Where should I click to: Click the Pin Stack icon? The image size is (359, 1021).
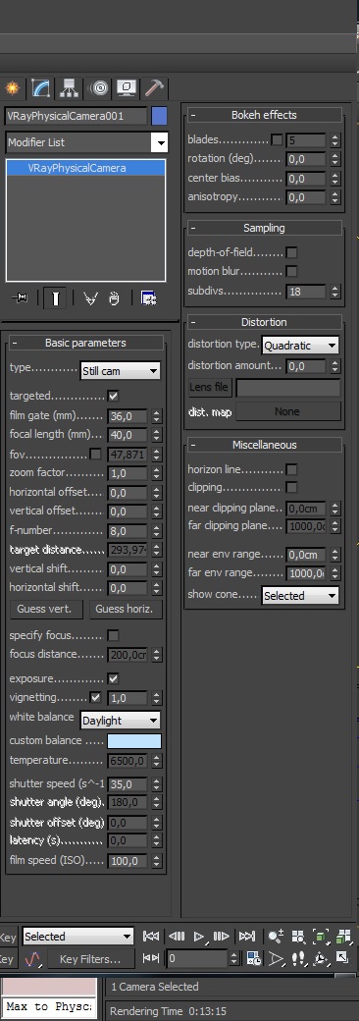tap(20, 298)
